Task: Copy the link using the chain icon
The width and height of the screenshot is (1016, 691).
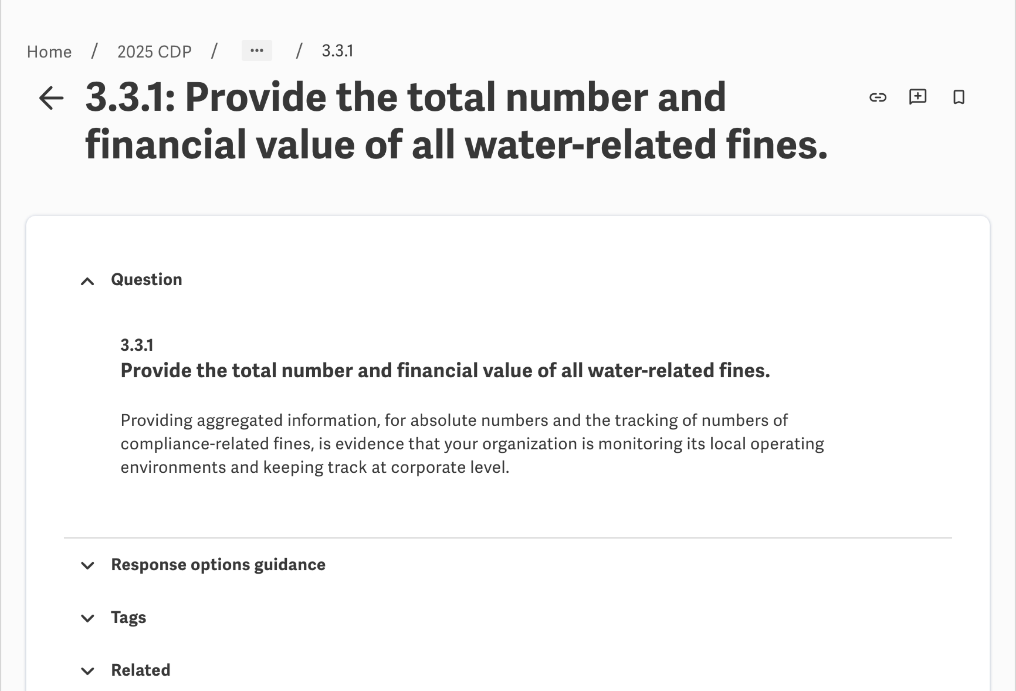Action: tap(878, 97)
